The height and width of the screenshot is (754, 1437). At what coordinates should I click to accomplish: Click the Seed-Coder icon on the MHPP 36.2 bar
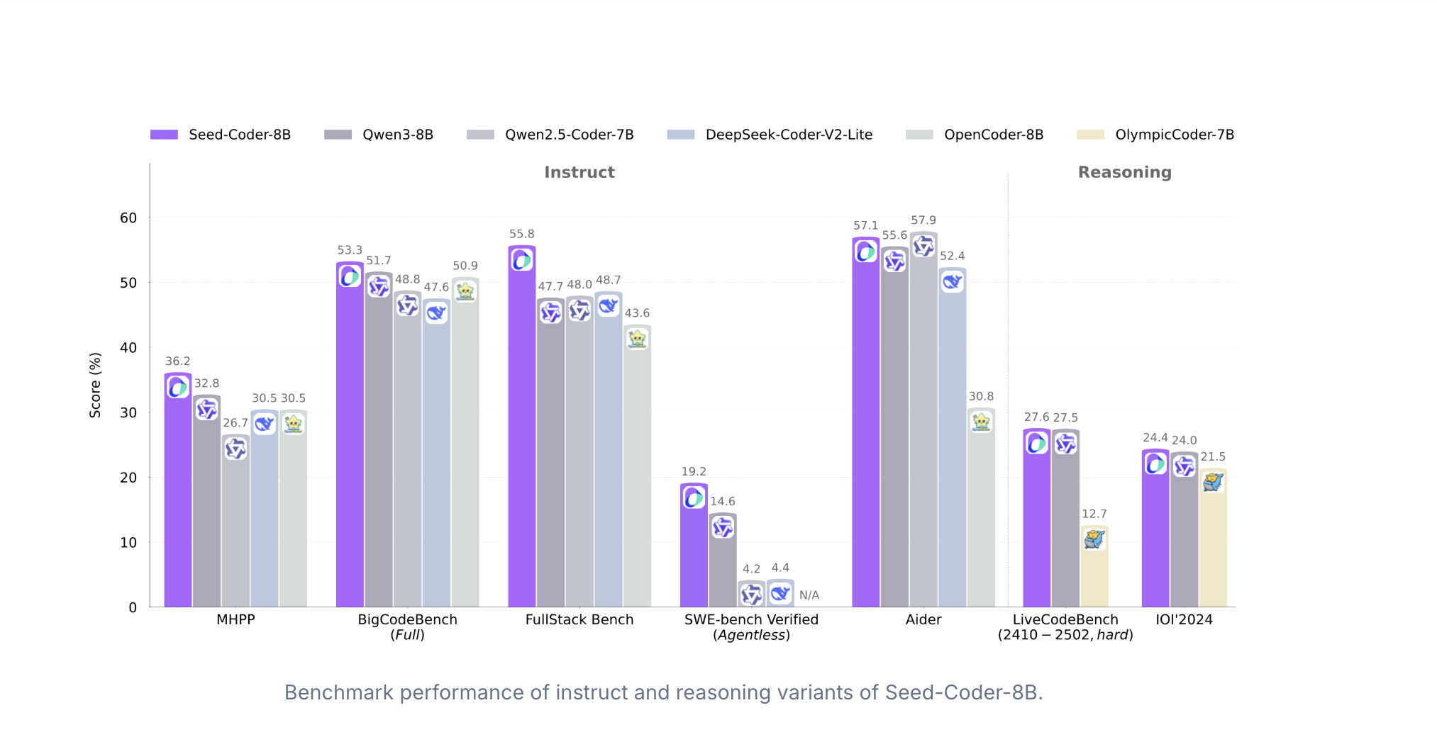[x=178, y=387]
